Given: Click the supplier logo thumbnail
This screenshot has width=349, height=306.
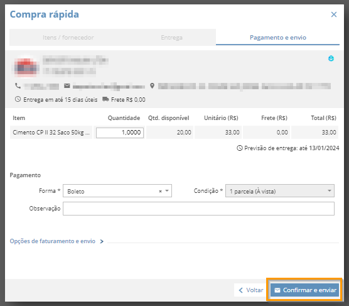Looking at the screenshot, I should (x=26, y=67).
